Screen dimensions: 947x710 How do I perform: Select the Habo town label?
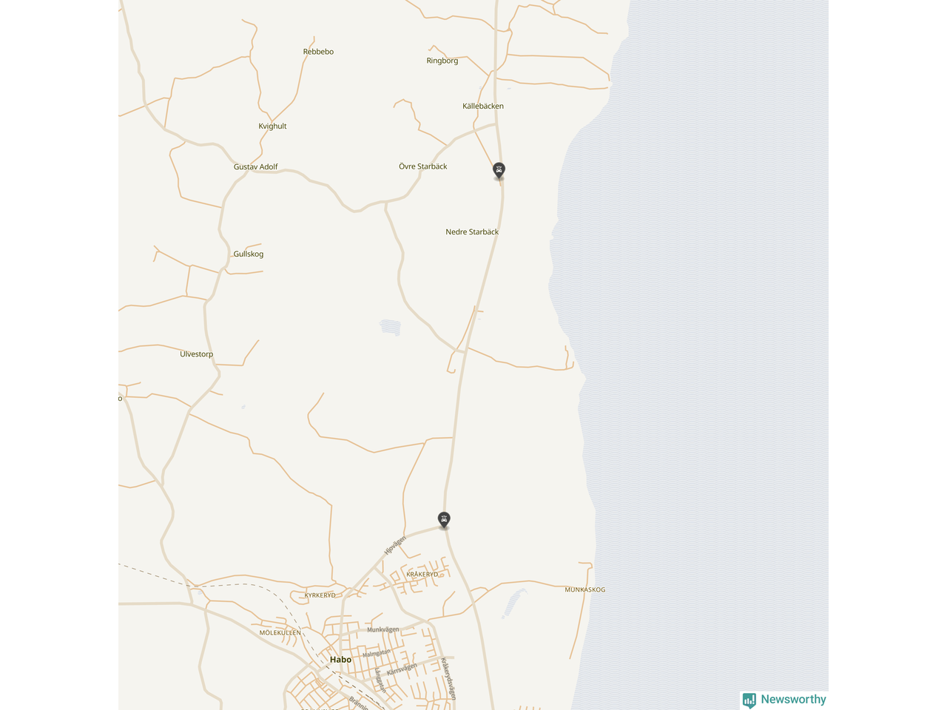point(340,660)
